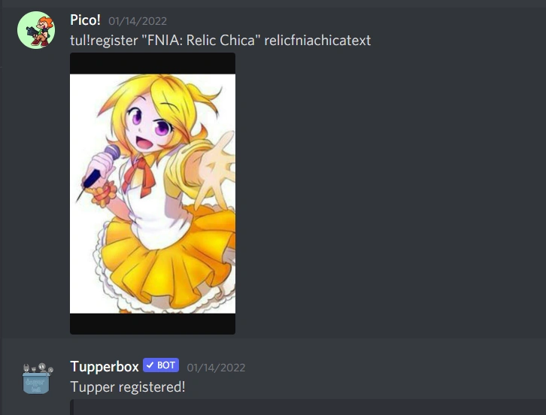Click the "Tupper registered!" message text
This screenshot has width=546, height=415.
[128, 387]
